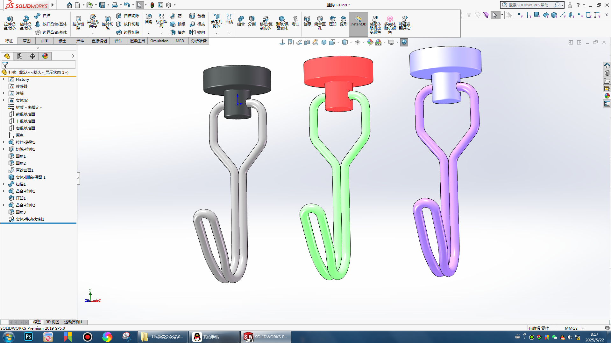Toggle the Instant3D button
This screenshot has height=343, width=611.
359,24
